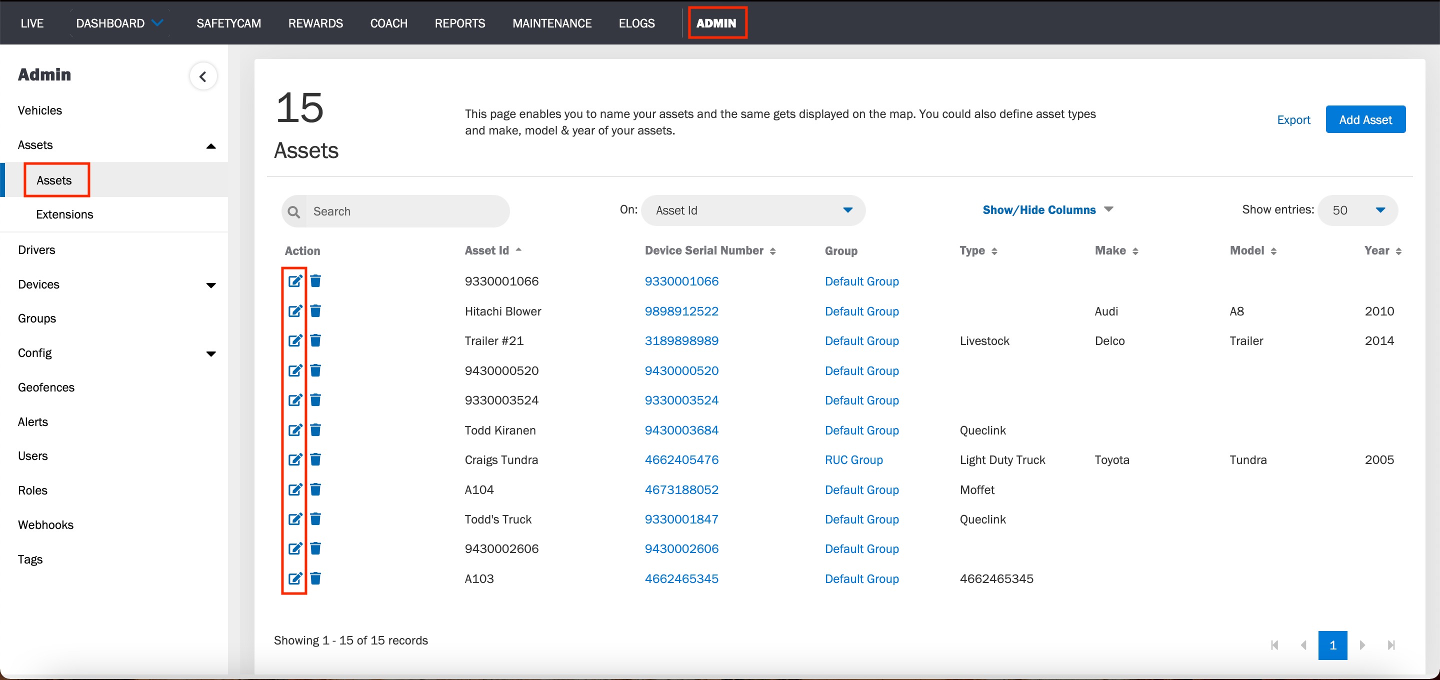This screenshot has width=1440, height=680.
Task: Click the search magnifier icon
Action: [x=294, y=211]
